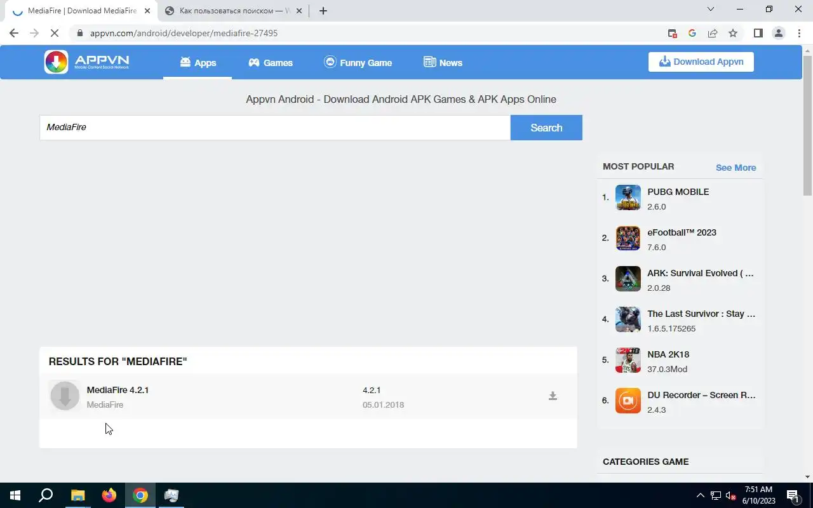Open the Games tab
813x508 pixels.
pyautogui.click(x=271, y=62)
